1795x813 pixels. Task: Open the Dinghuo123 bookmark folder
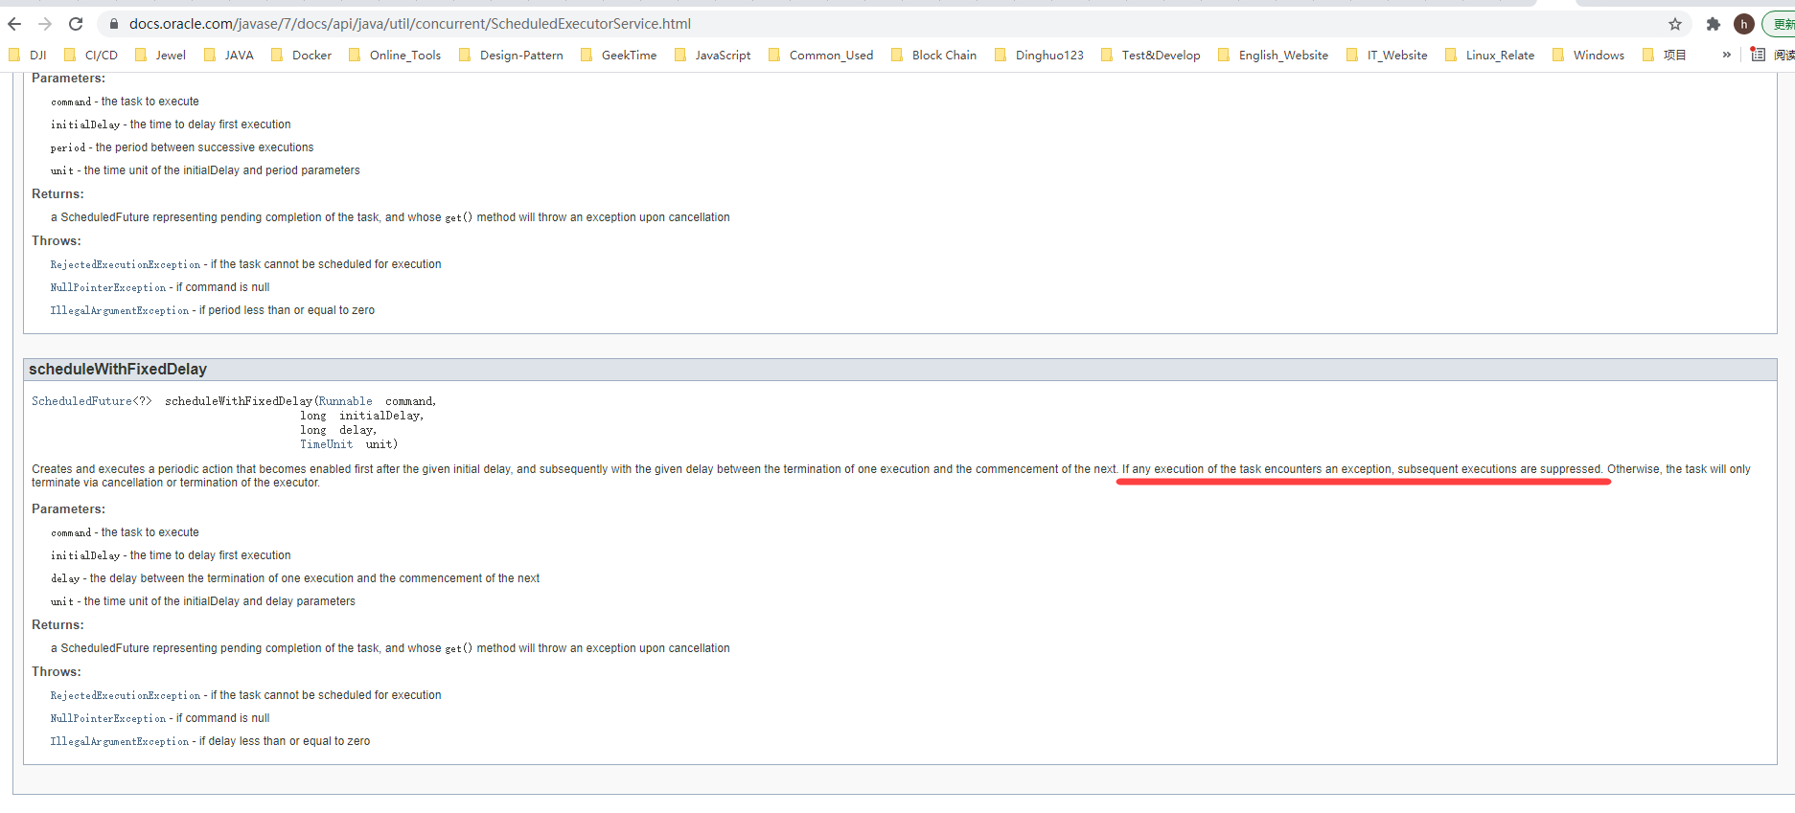tap(1040, 55)
